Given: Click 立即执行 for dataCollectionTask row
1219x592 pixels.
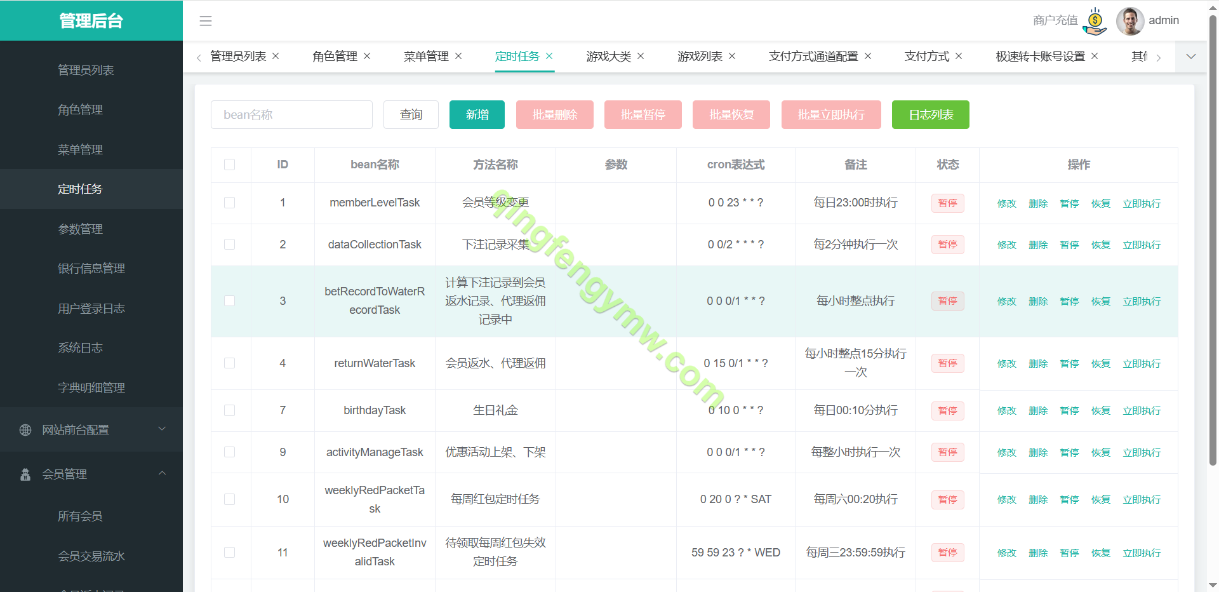Looking at the screenshot, I should pyautogui.click(x=1141, y=245).
